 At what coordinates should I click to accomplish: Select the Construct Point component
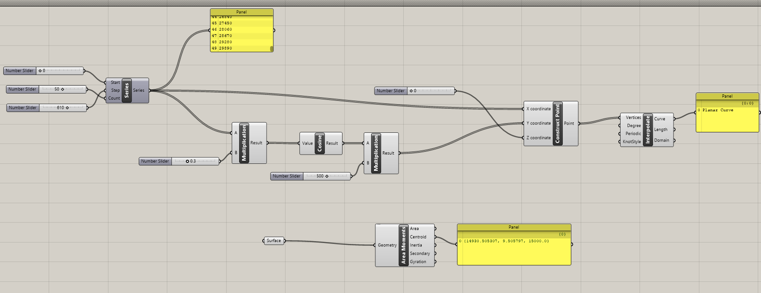[558, 124]
